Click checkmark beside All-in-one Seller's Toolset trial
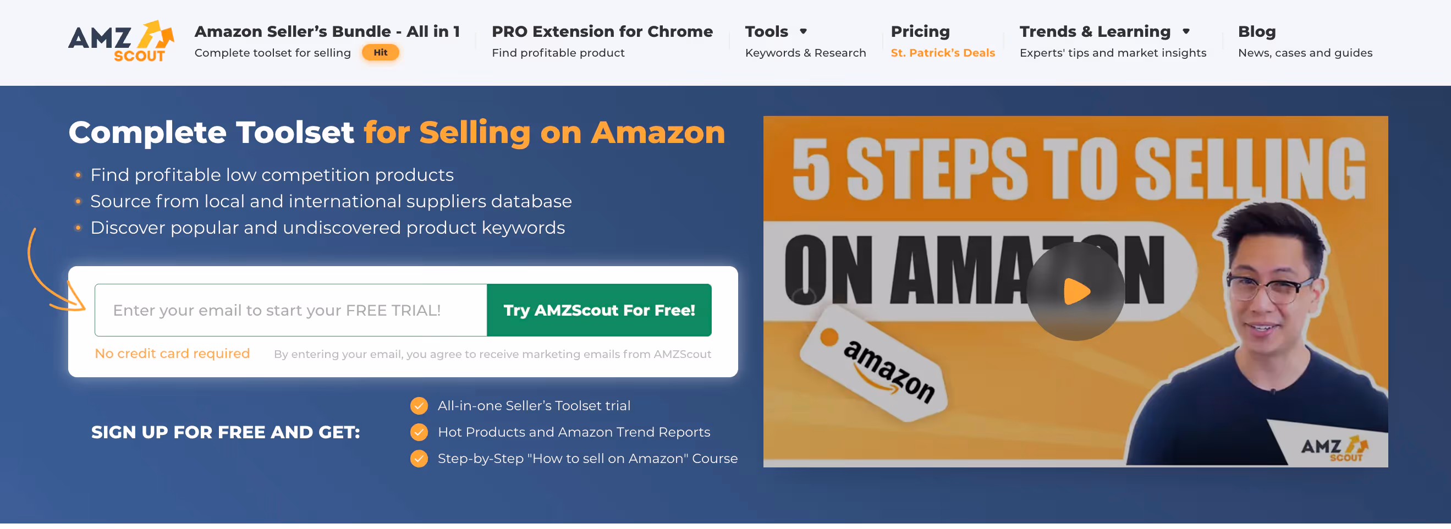 click(x=419, y=406)
